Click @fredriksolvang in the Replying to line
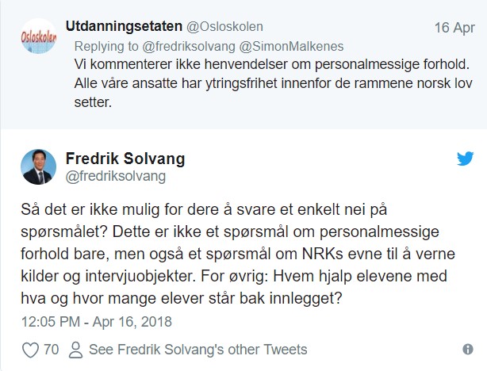The height and width of the screenshot is (371, 487). tap(186, 46)
